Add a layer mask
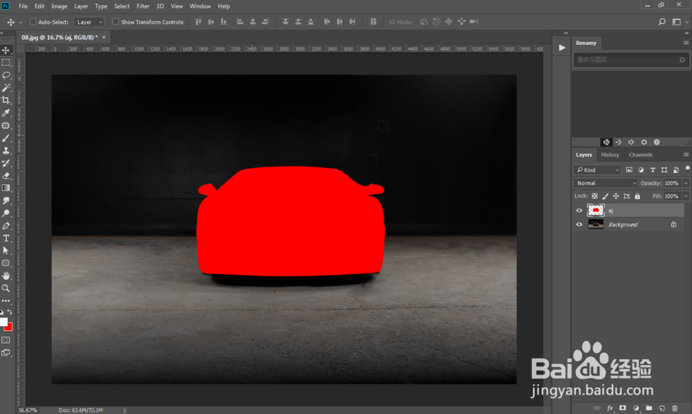This screenshot has width=692, height=414. tap(623, 408)
